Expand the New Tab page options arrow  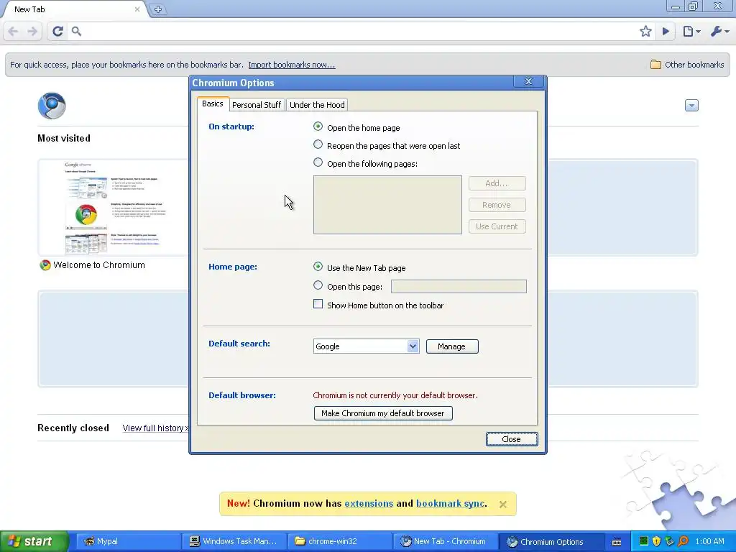pyautogui.click(x=691, y=105)
